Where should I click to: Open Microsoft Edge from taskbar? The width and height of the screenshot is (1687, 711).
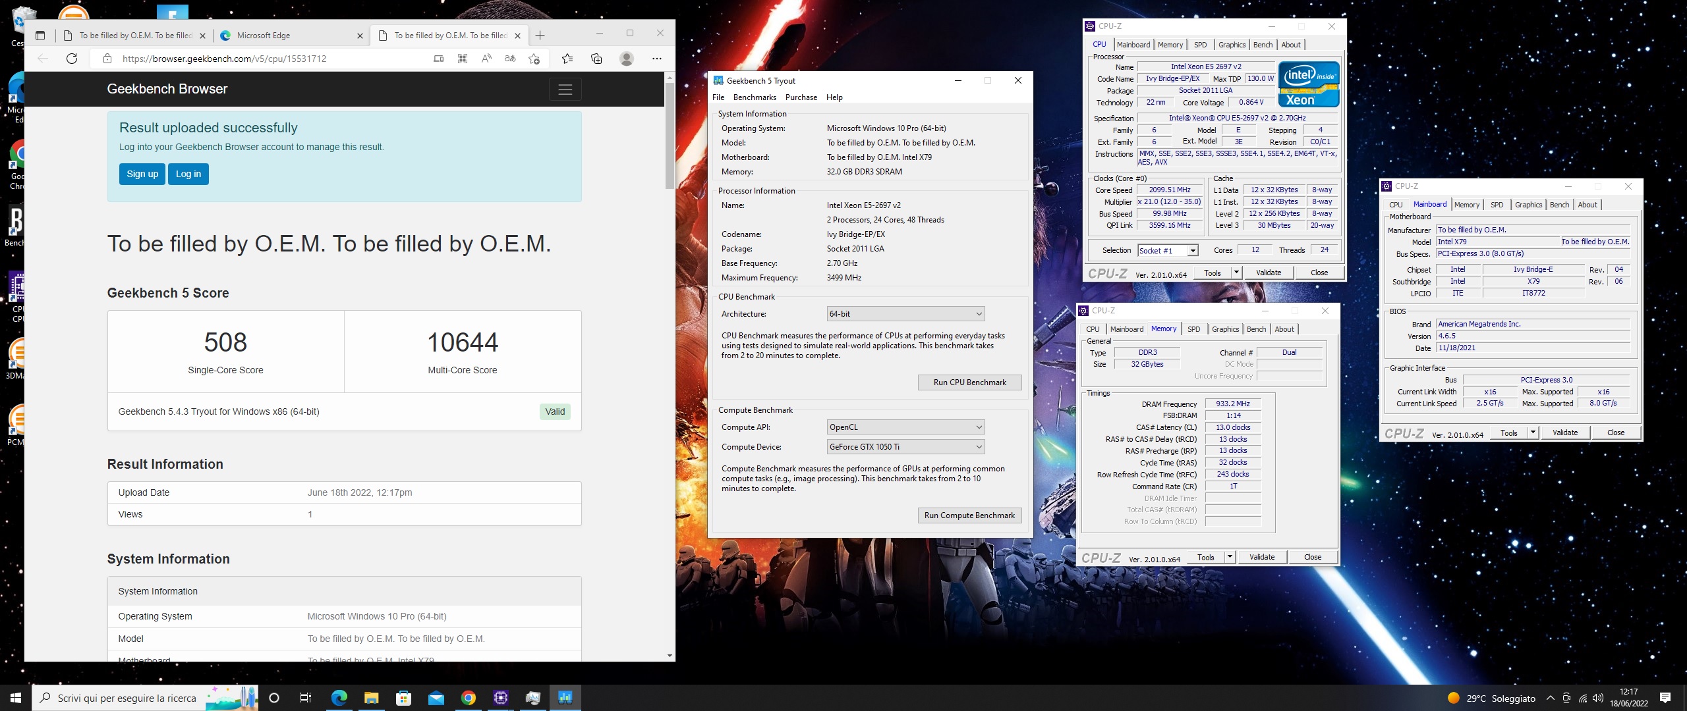[x=339, y=698]
